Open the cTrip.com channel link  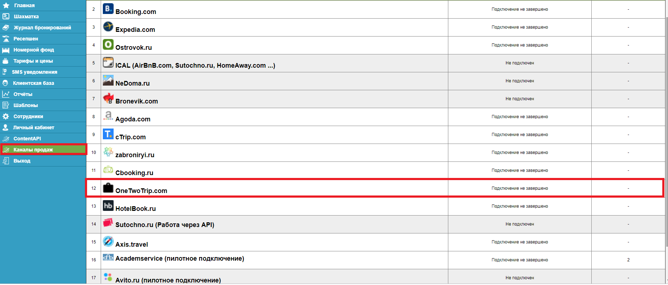130,137
